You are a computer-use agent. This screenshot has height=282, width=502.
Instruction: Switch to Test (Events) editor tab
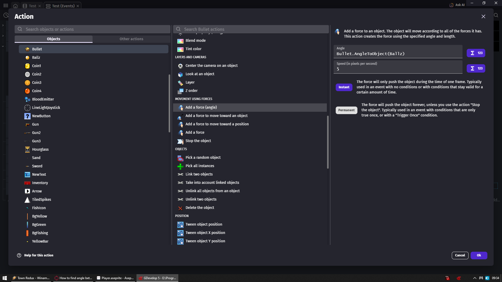point(63,6)
